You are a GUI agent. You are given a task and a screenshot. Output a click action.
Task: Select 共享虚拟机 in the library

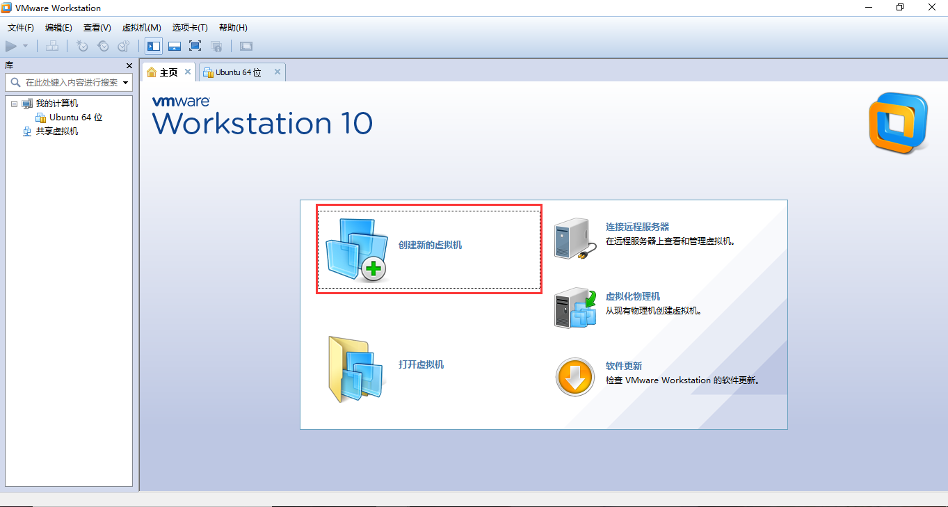pos(57,131)
